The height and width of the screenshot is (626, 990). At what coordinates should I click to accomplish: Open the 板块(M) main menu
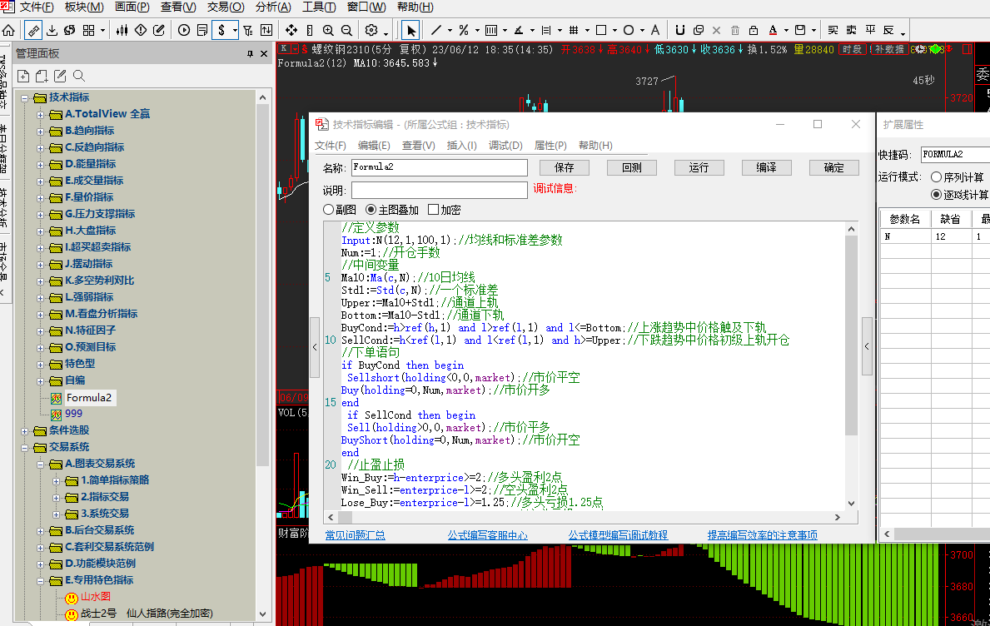(x=84, y=7)
